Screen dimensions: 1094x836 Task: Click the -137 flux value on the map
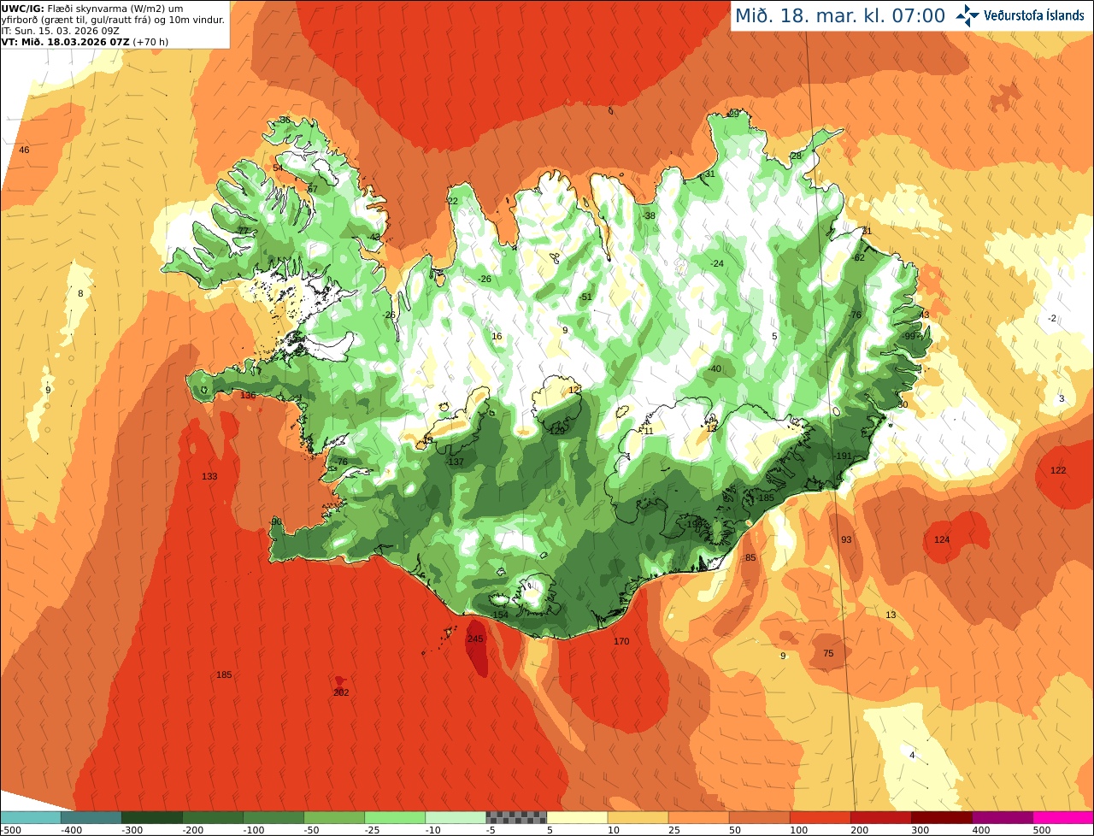click(455, 462)
